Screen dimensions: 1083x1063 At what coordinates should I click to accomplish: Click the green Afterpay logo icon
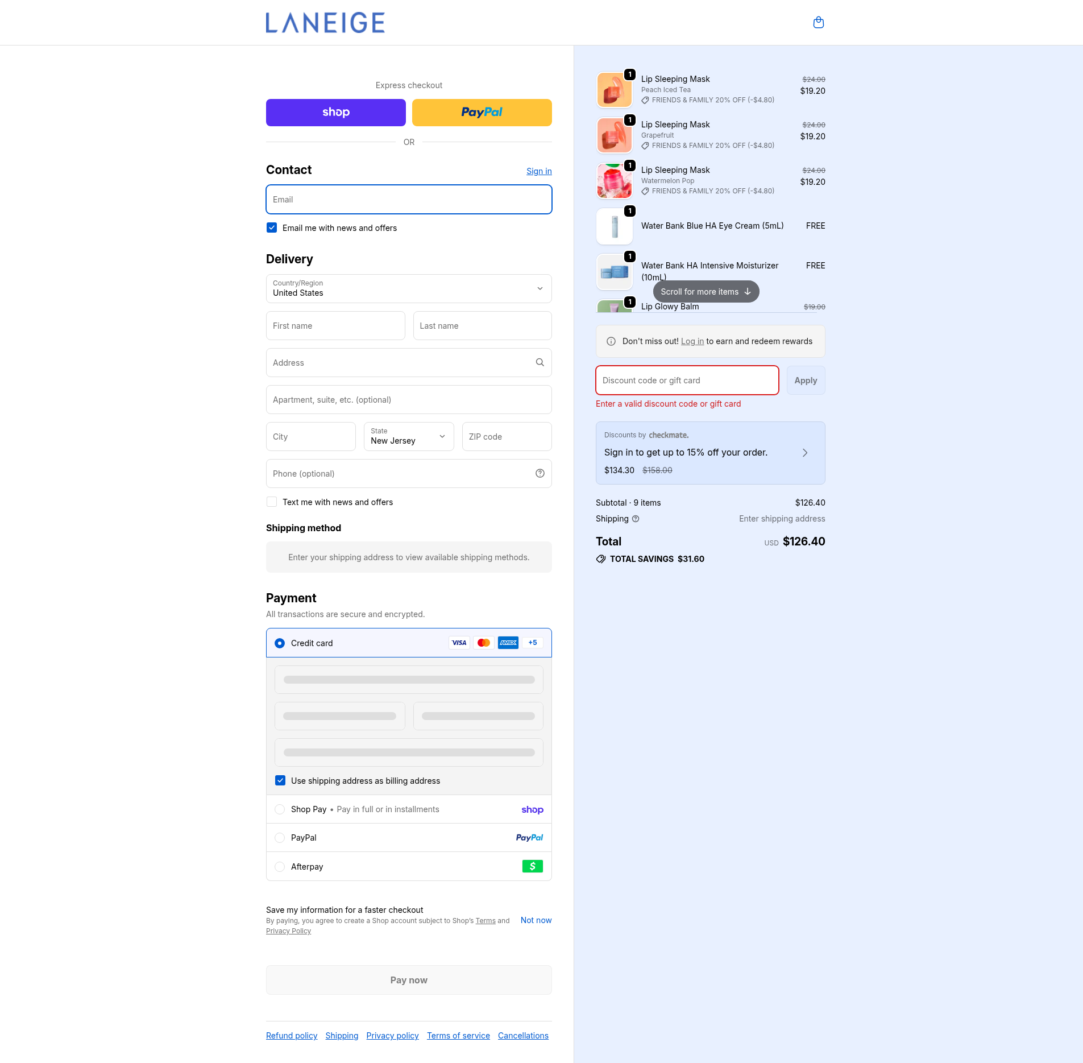tap(532, 866)
